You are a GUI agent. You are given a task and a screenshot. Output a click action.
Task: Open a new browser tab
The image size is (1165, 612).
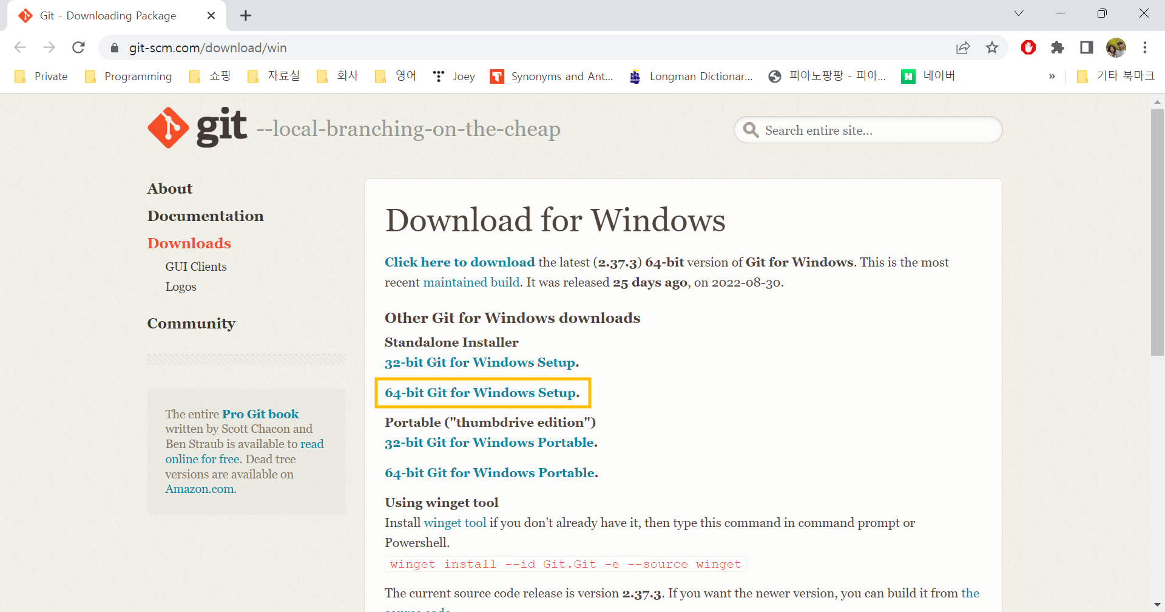coord(246,16)
